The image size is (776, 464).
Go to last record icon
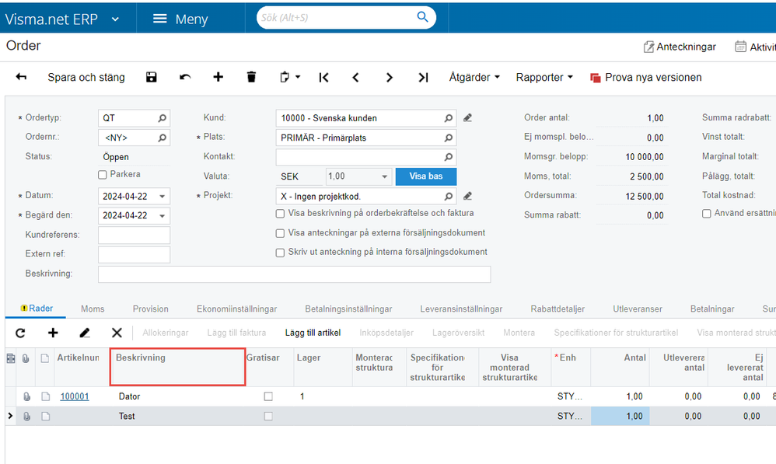[x=423, y=77]
